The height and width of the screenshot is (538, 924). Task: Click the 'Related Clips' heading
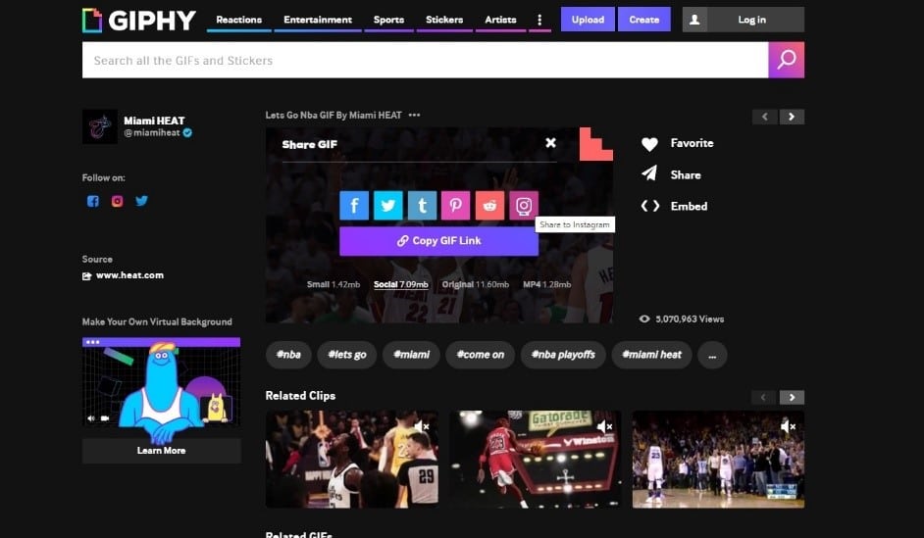pyautogui.click(x=300, y=396)
